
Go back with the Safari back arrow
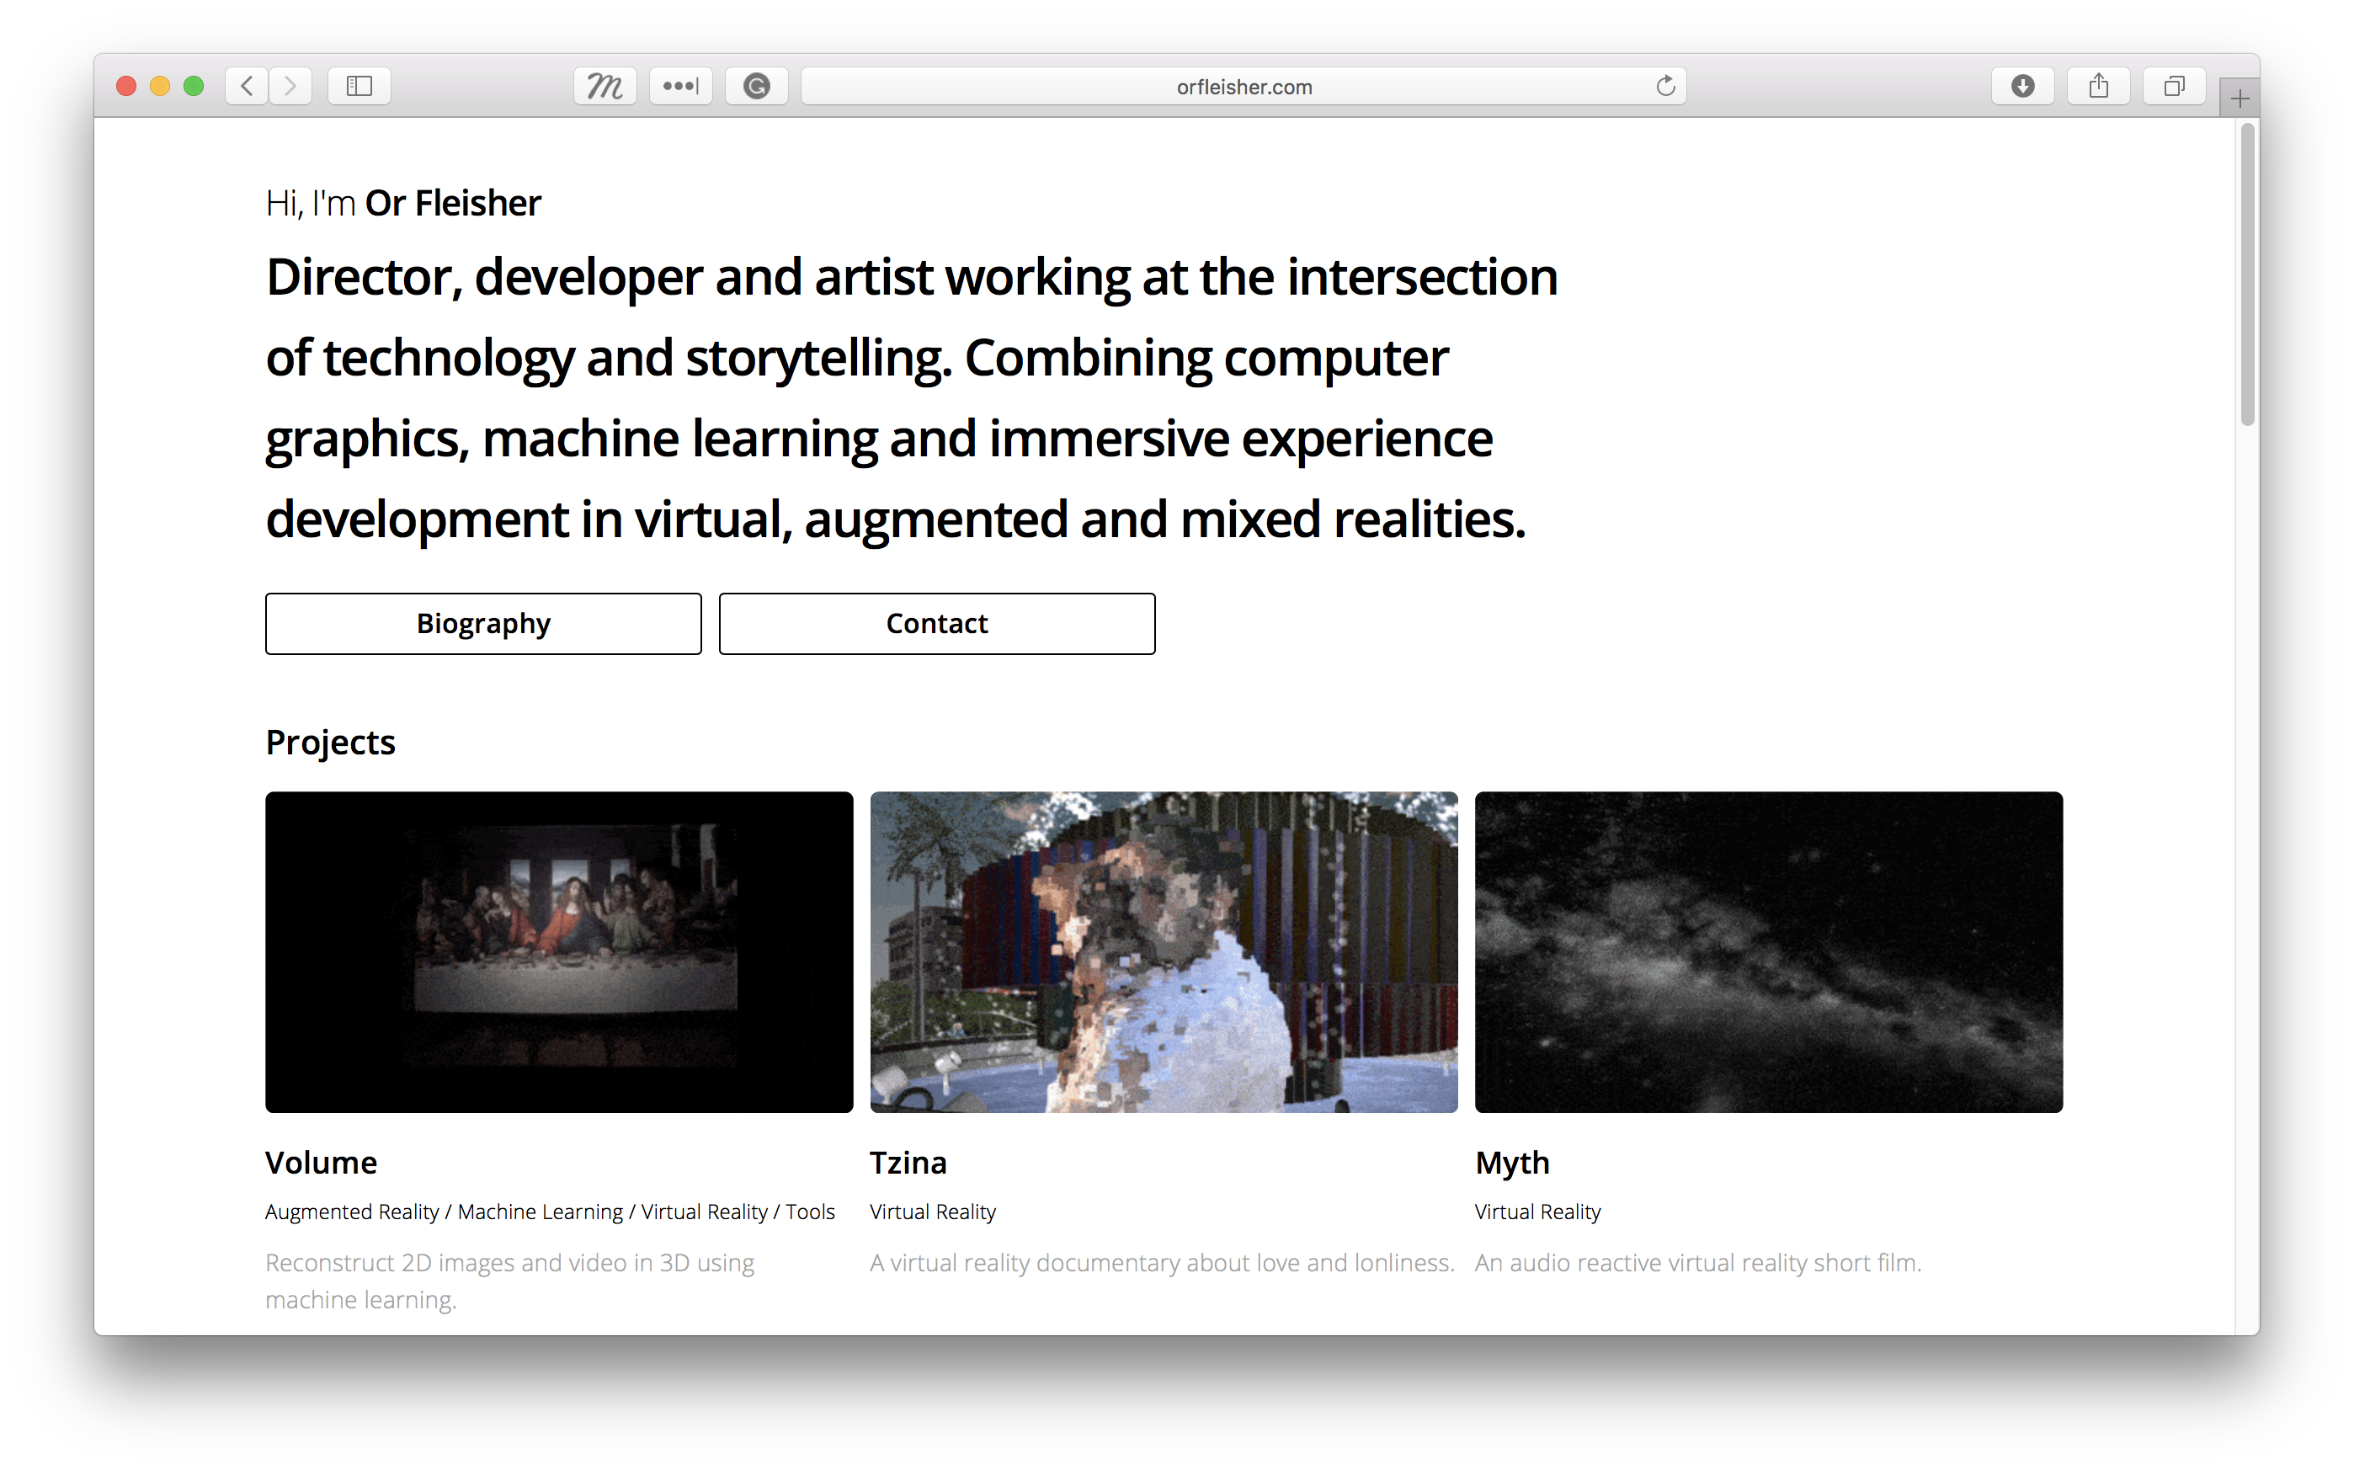click(x=247, y=87)
